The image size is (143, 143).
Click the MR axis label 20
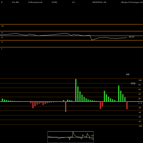(x=140, y=99)
